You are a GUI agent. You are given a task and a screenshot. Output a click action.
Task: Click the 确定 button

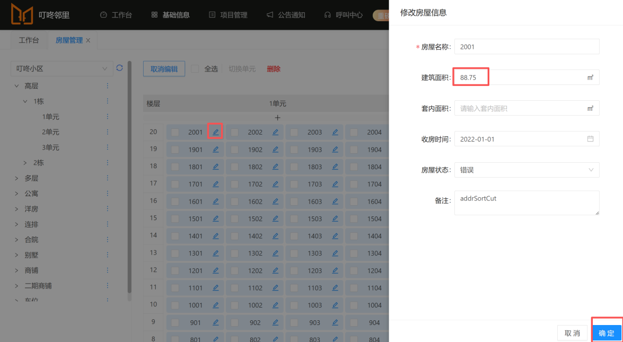click(x=606, y=333)
